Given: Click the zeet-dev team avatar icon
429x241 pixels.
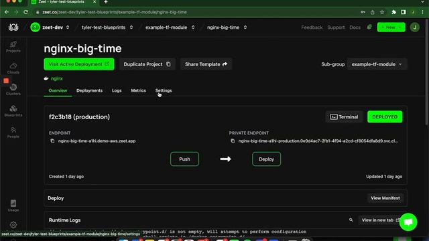Looking at the screenshot, I should pyautogui.click(x=35, y=27).
